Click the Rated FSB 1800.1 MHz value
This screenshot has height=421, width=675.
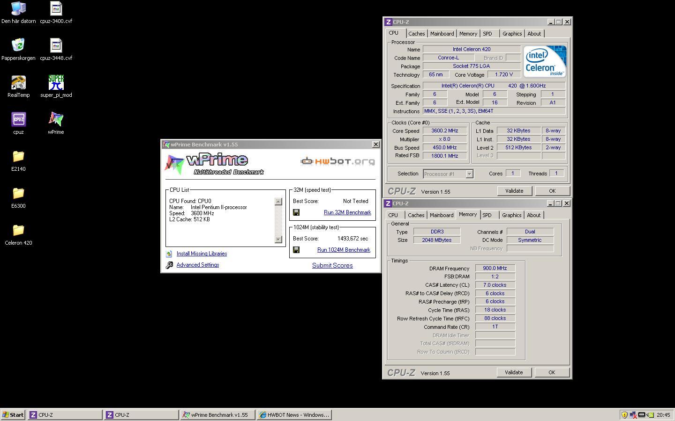point(445,156)
